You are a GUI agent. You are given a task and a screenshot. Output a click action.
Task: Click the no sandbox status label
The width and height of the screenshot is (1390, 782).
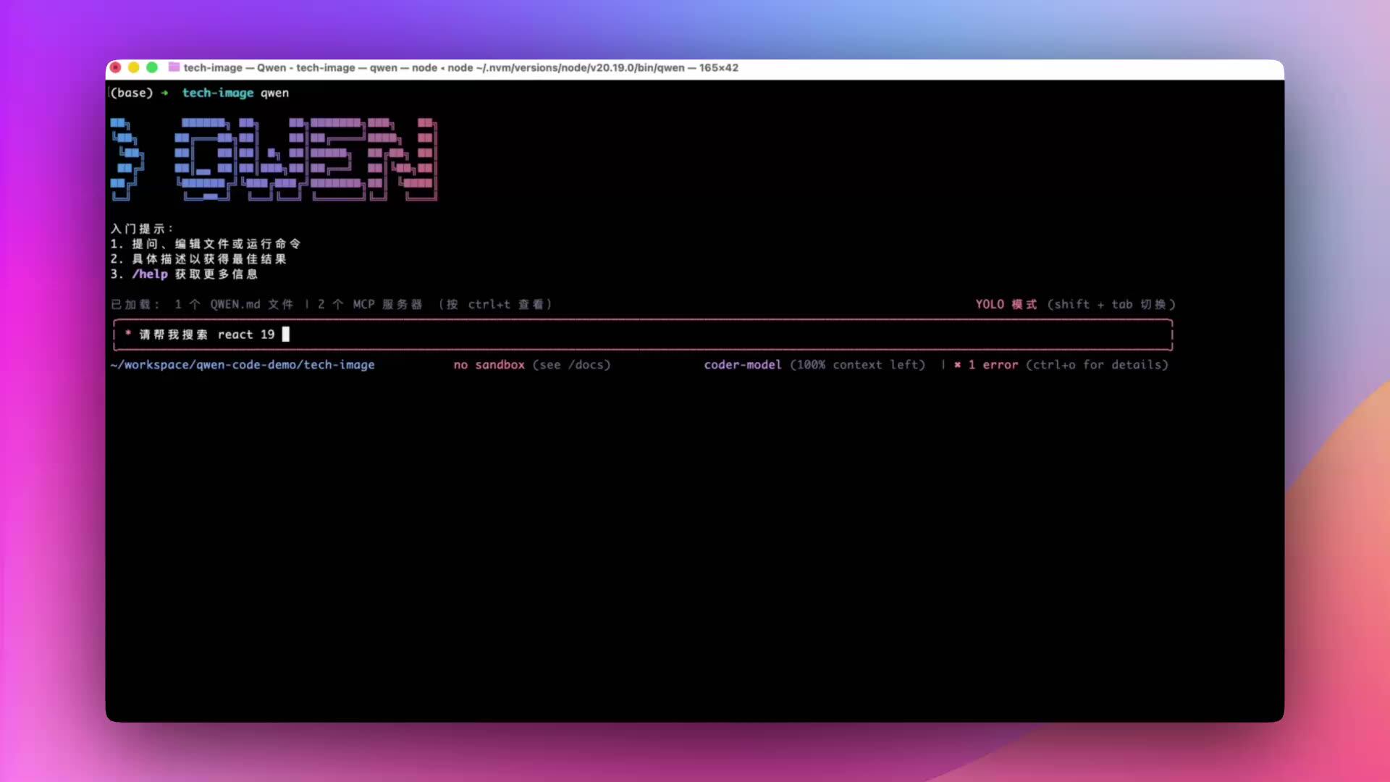tap(489, 365)
